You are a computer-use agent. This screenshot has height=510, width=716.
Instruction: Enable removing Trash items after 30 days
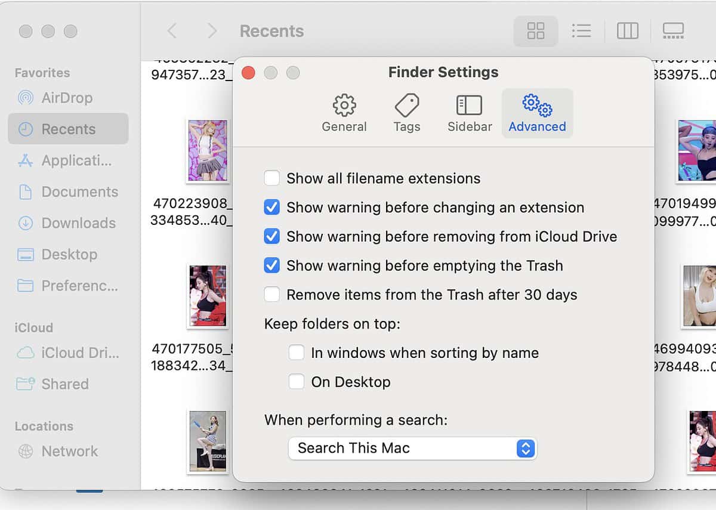(271, 295)
